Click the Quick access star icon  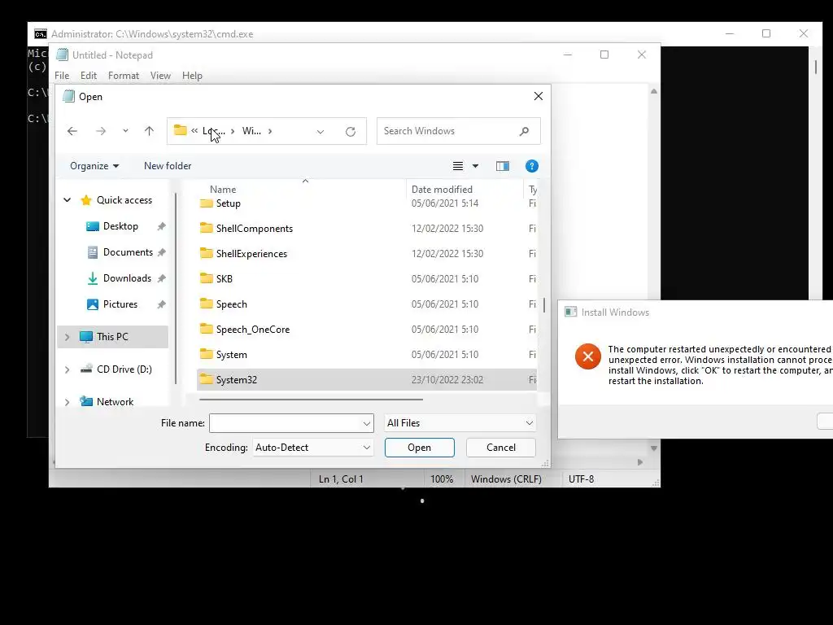point(86,200)
